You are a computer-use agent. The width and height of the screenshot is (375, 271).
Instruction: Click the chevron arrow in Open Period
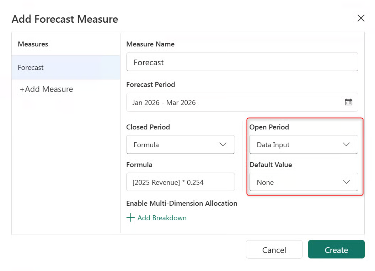pos(346,144)
